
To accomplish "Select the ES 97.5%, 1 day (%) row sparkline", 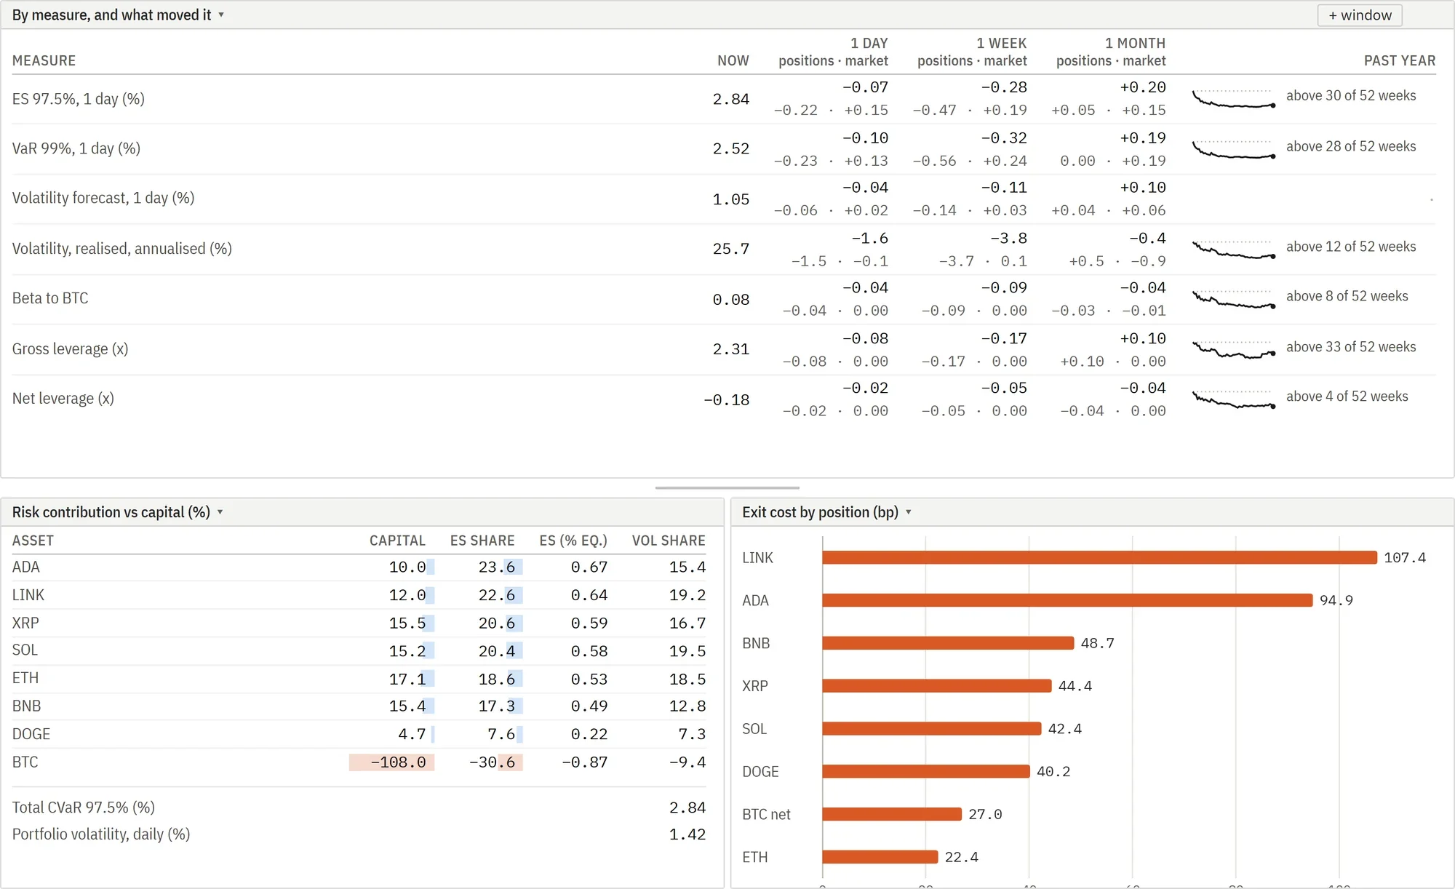I will [x=1234, y=98].
